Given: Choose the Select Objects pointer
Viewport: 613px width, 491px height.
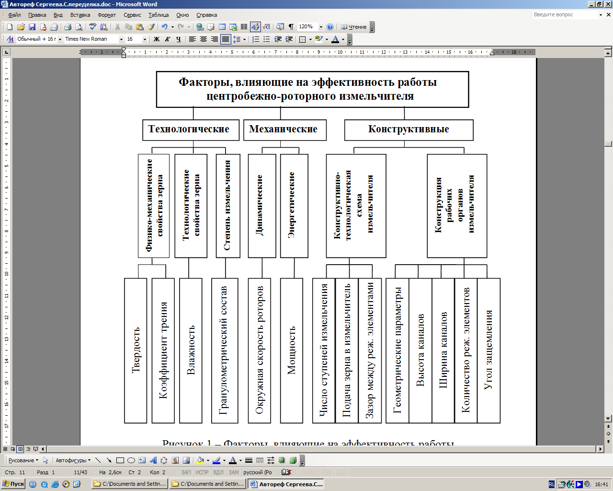Looking at the screenshot, I should click(46, 460).
